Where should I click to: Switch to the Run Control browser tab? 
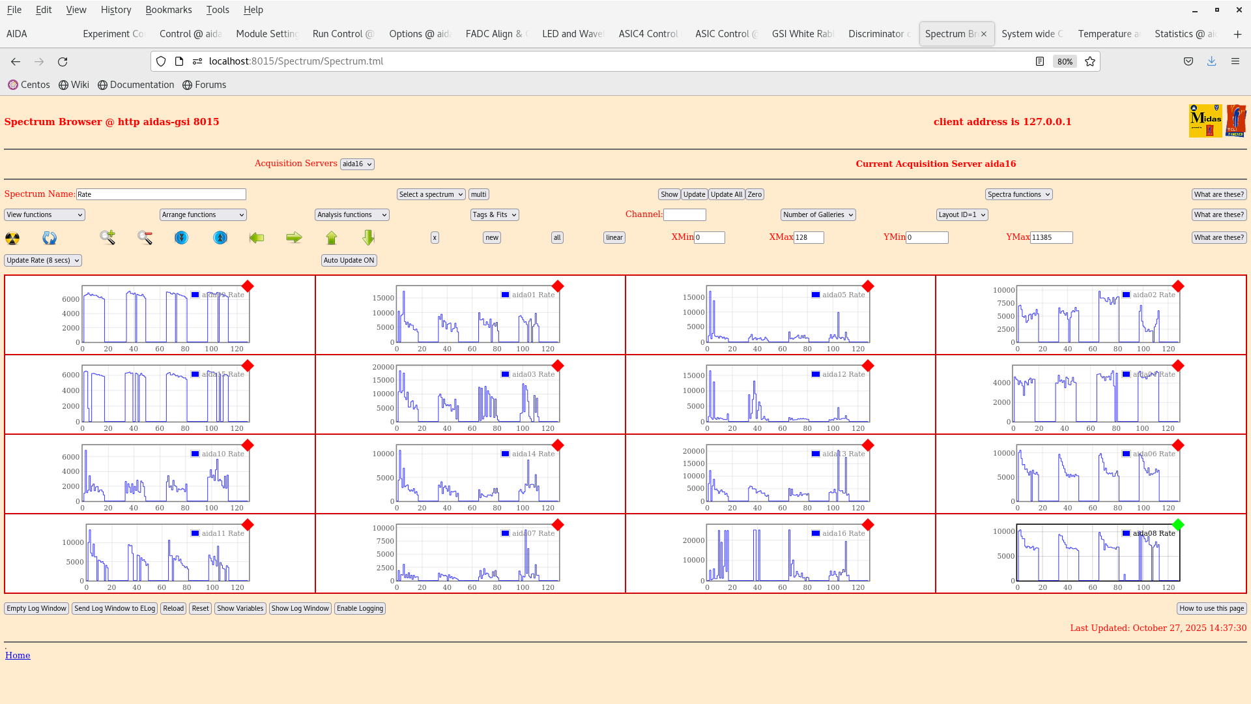343,33
